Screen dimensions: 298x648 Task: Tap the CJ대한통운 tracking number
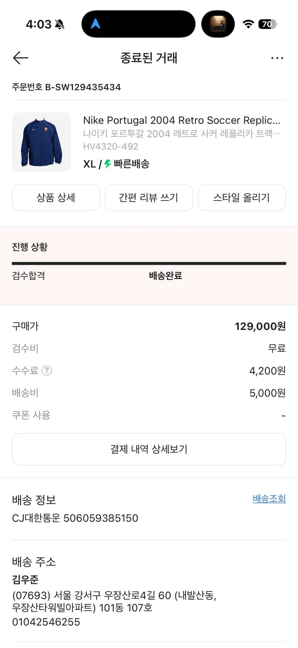pyautogui.click(x=75, y=518)
